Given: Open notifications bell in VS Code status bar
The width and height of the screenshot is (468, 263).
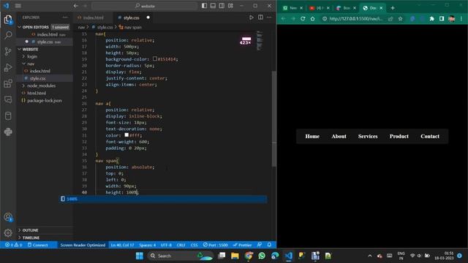Looking at the screenshot, I should tap(269, 245).
